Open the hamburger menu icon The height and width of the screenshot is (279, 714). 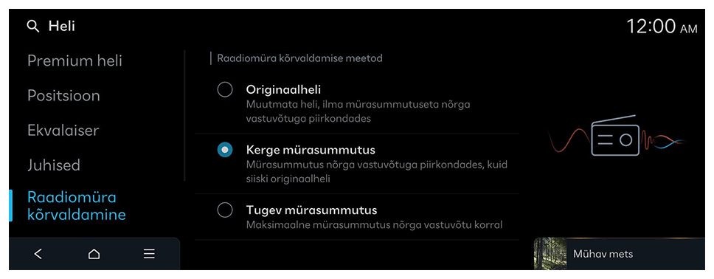(x=149, y=254)
